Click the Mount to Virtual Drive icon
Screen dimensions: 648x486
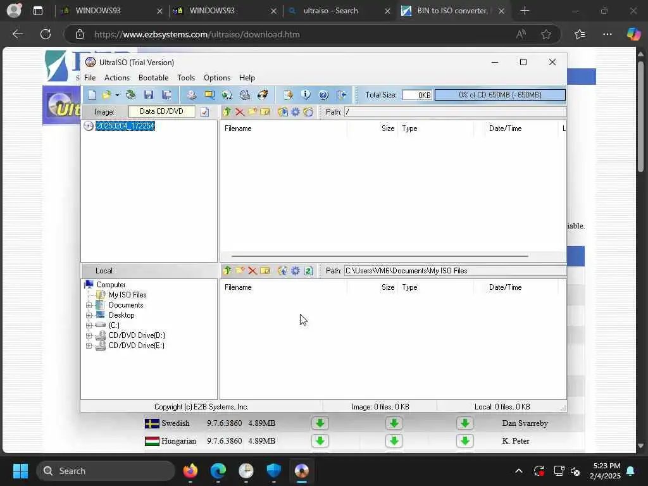[x=245, y=95]
